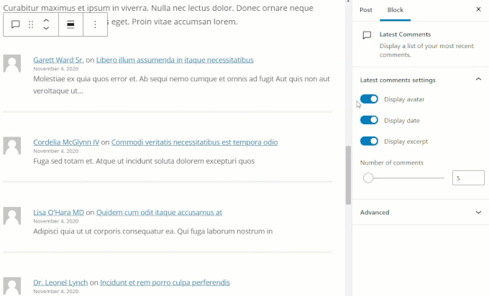Click the excerpt starting 'Molestiae ex quia quos'
489x296 pixels.
point(181,85)
